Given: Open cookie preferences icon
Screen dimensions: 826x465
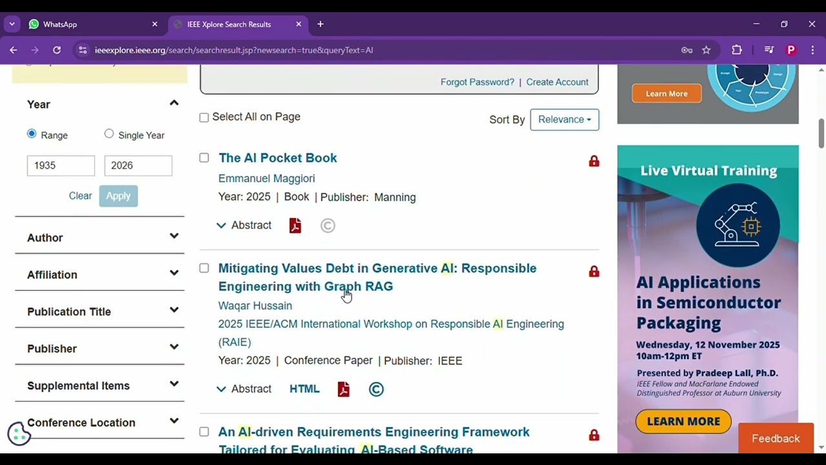Looking at the screenshot, I should pyautogui.click(x=19, y=434).
